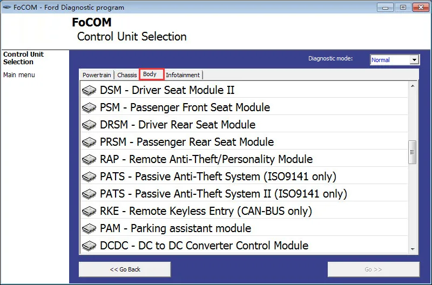Open the Diagnostic mode dropdown arrow
This screenshot has width=432, height=285.
[414, 60]
